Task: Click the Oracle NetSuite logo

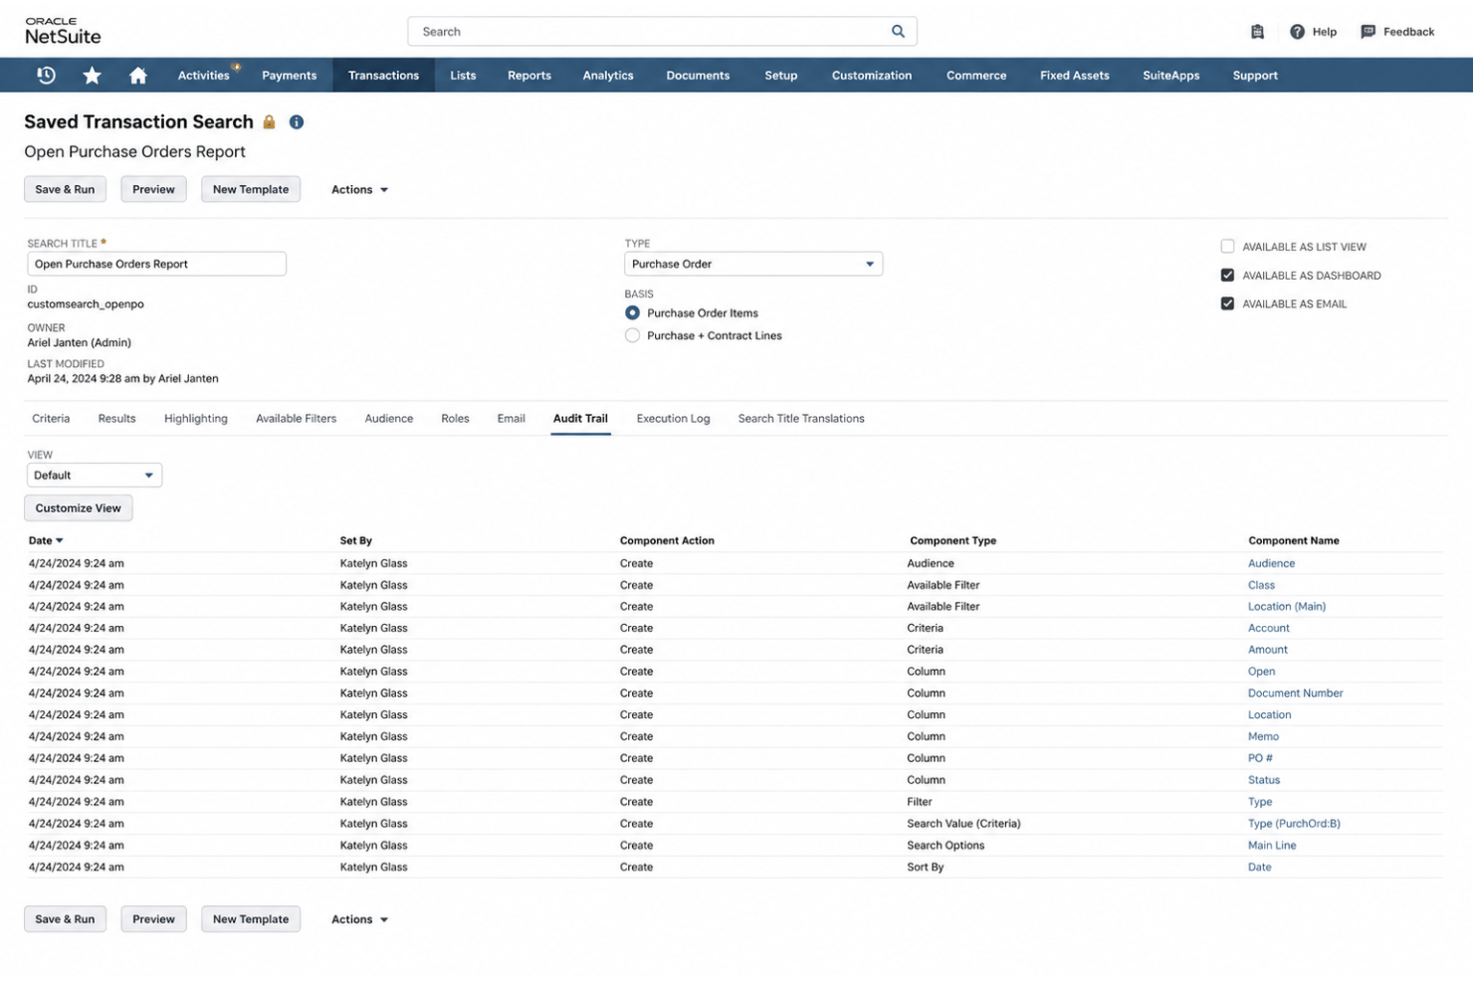Action: pyautogui.click(x=63, y=31)
